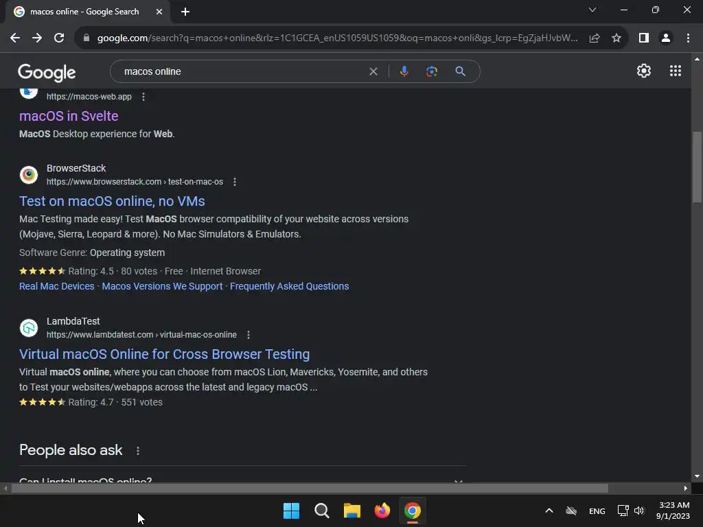Open Google quick settings gear
Image resolution: width=703 pixels, height=527 pixels.
click(x=644, y=71)
